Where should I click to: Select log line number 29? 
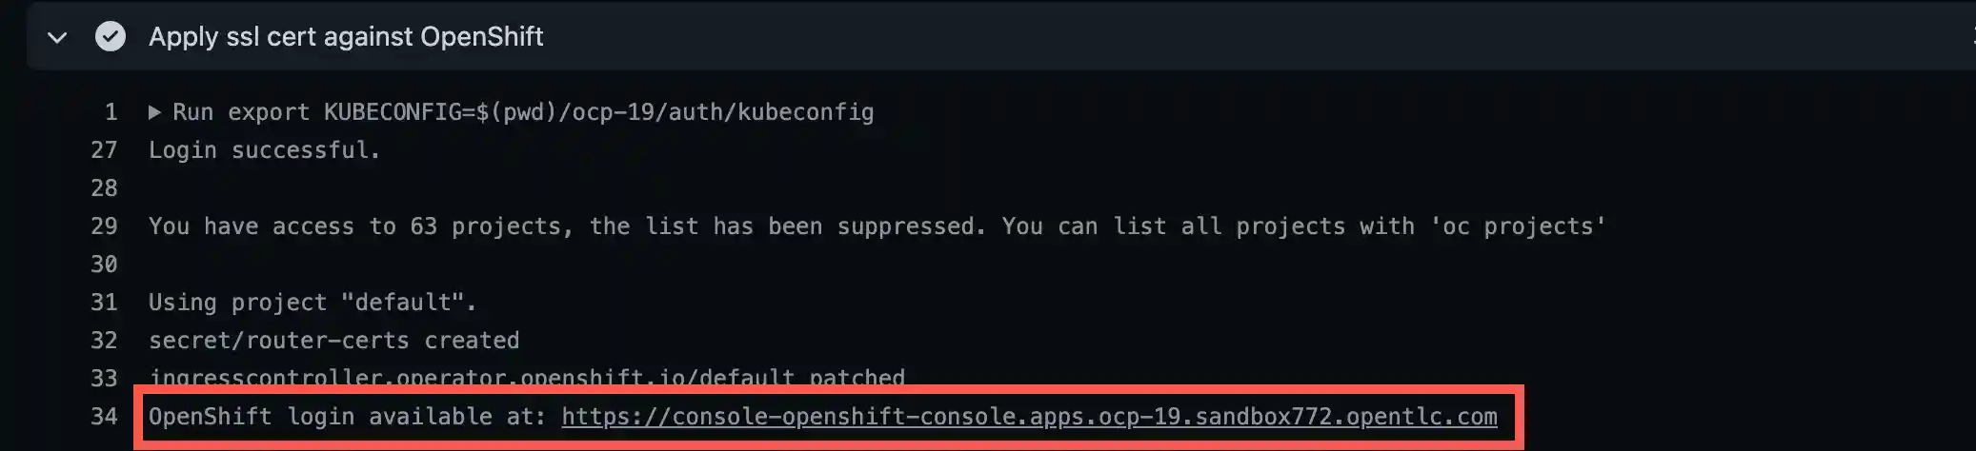pos(104,226)
